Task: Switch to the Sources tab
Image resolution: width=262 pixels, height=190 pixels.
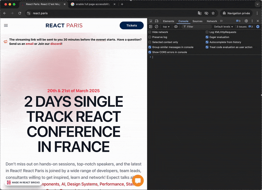Action: (x=197, y=21)
